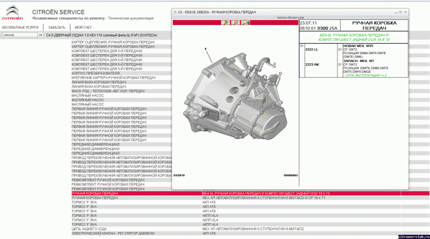This screenshot has width=430, height=239.
Task: Click the zoom in magnifier icon
Action: pyautogui.click(x=225, y=23)
